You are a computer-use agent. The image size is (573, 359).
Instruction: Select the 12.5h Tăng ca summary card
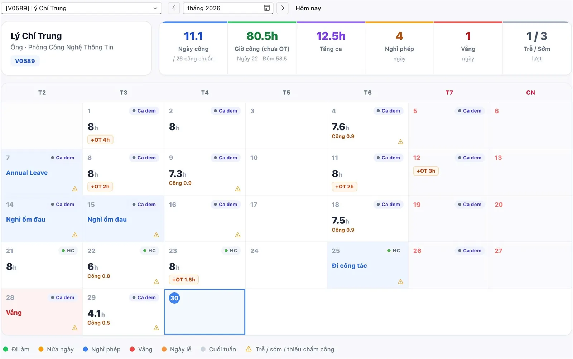331,48
